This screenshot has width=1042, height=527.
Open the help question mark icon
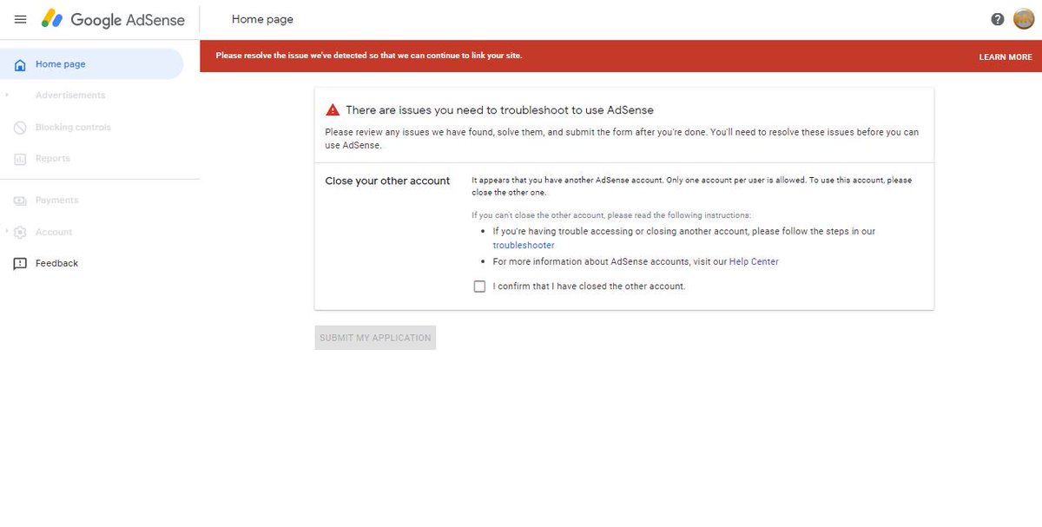[x=998, y=19]
